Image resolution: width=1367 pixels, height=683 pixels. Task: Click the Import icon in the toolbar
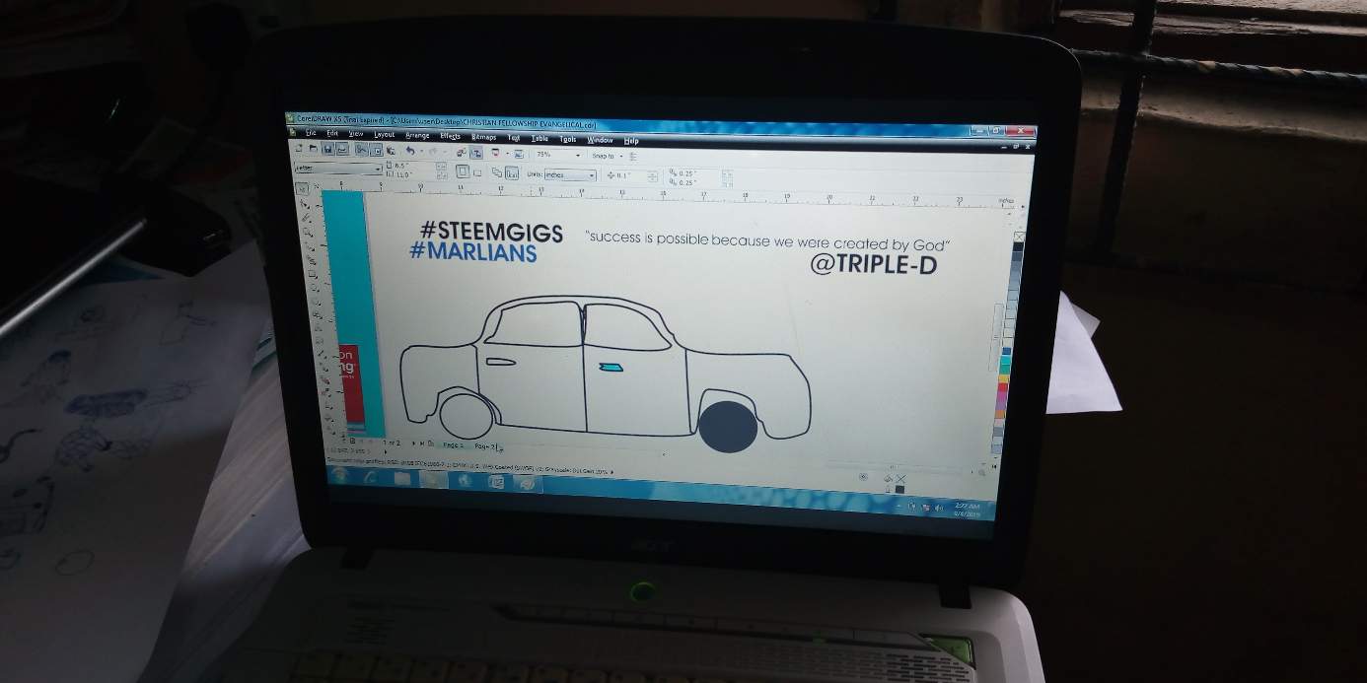(x=462, y=152)
